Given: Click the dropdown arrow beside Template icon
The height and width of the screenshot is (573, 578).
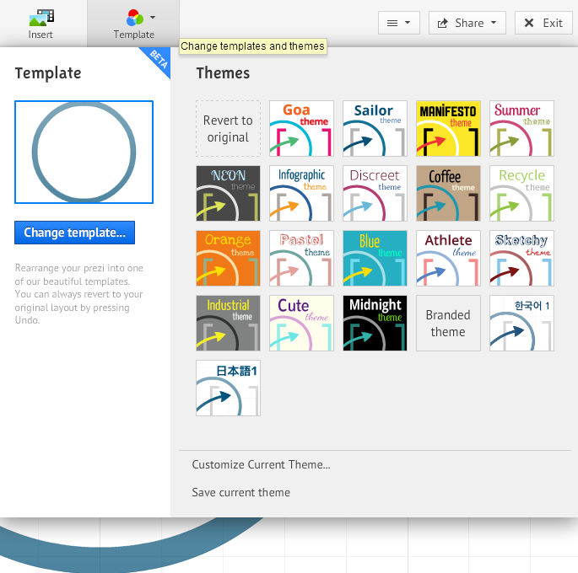Looking at the screenshot, I should click(153, 17).
